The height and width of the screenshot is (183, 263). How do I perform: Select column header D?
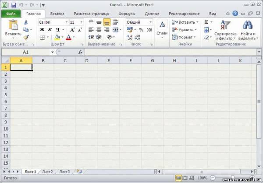[x=87, y=61]
